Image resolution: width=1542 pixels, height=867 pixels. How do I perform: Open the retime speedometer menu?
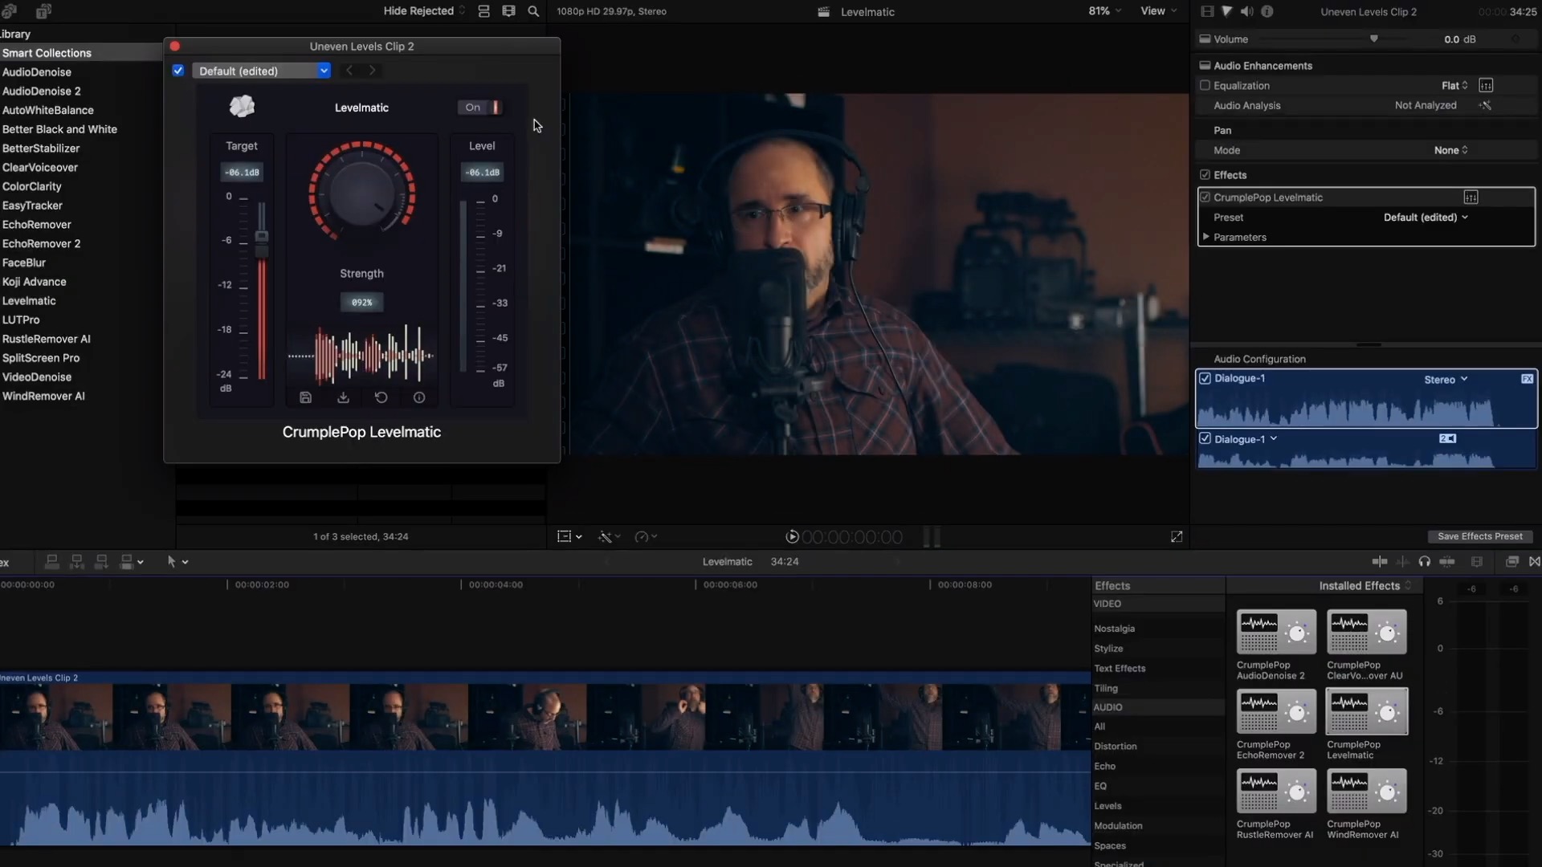[646, 536]
